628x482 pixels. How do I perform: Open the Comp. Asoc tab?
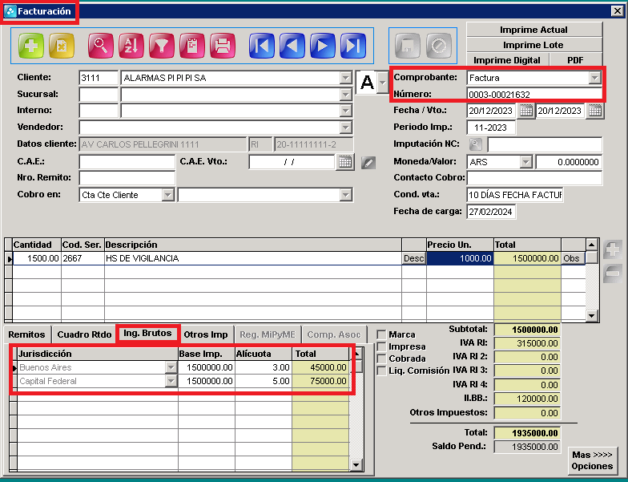click(334, 334)
